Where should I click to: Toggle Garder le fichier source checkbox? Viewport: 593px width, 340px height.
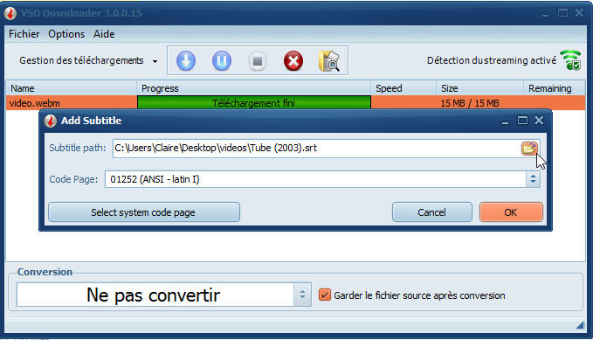[325, 295]
